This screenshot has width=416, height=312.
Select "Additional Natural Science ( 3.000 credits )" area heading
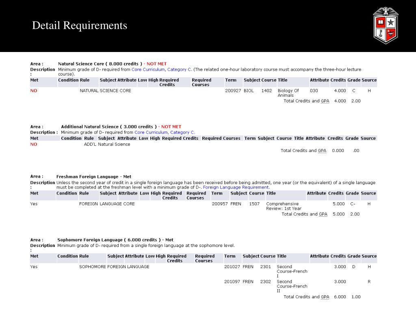pyautogui.click(x=109, y=127)
